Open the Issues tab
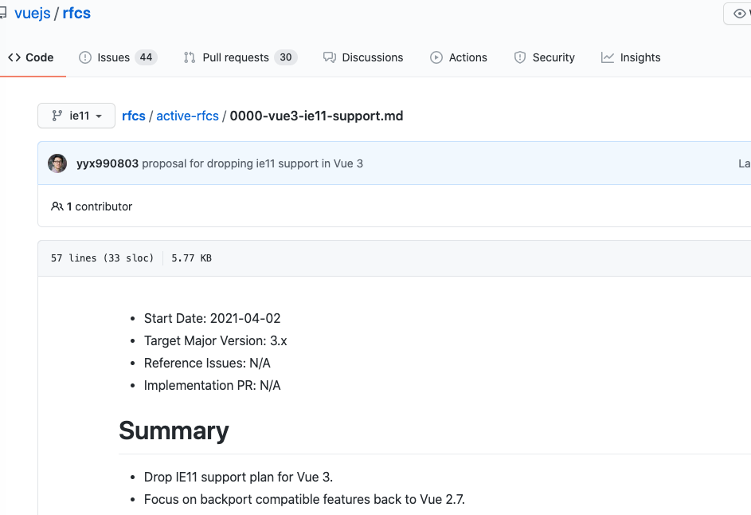 [118, 57]
